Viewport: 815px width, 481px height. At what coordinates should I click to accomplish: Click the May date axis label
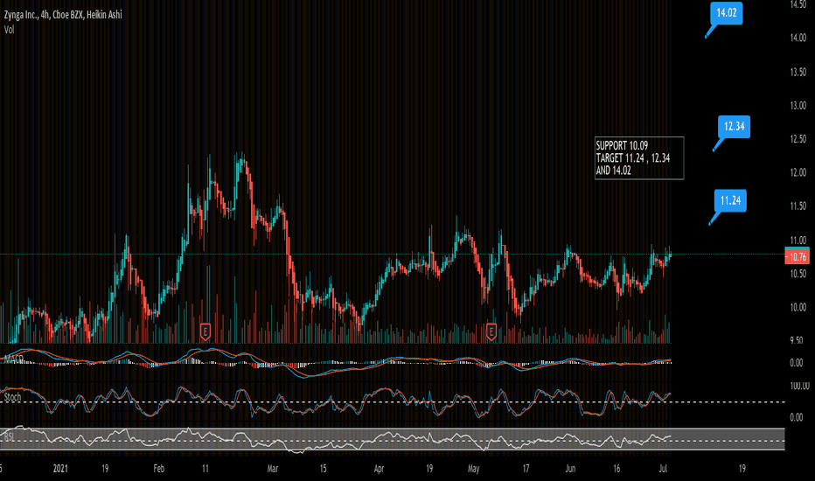[x=473, y=469]
